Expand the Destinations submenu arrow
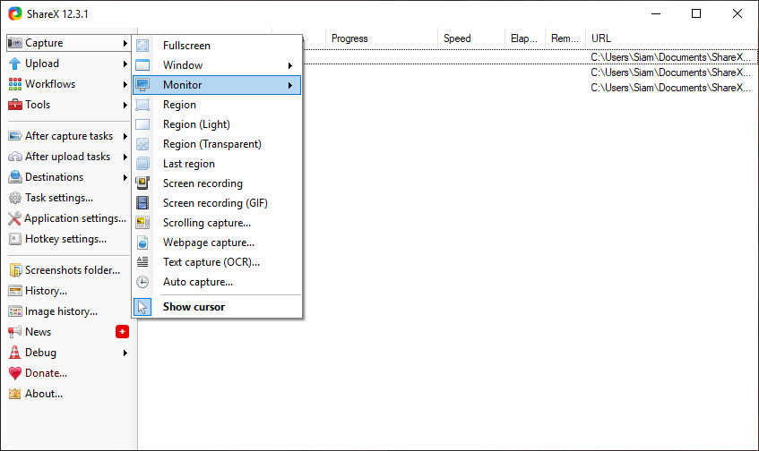 click(125, 177)
